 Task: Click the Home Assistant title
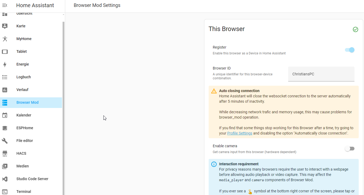35,5
